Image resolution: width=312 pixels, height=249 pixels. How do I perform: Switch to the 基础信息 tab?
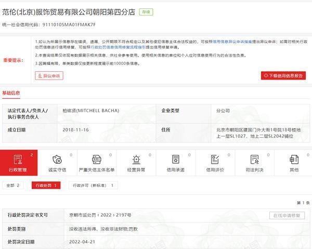(x=11, y=93)
